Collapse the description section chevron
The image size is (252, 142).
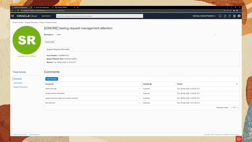215,35
